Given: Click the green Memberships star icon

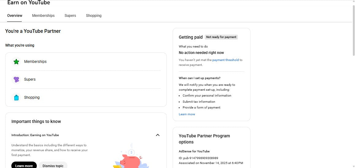Looking at the screenshot, I should [16, 62].
